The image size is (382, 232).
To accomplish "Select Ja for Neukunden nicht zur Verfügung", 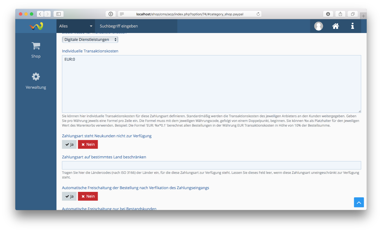I will 69,144.
